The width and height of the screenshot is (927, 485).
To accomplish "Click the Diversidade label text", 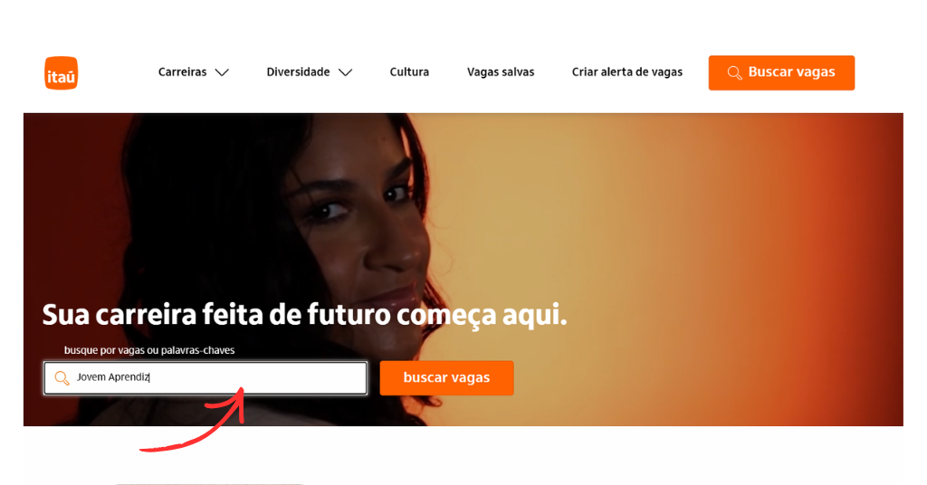I will click(298, 72).
